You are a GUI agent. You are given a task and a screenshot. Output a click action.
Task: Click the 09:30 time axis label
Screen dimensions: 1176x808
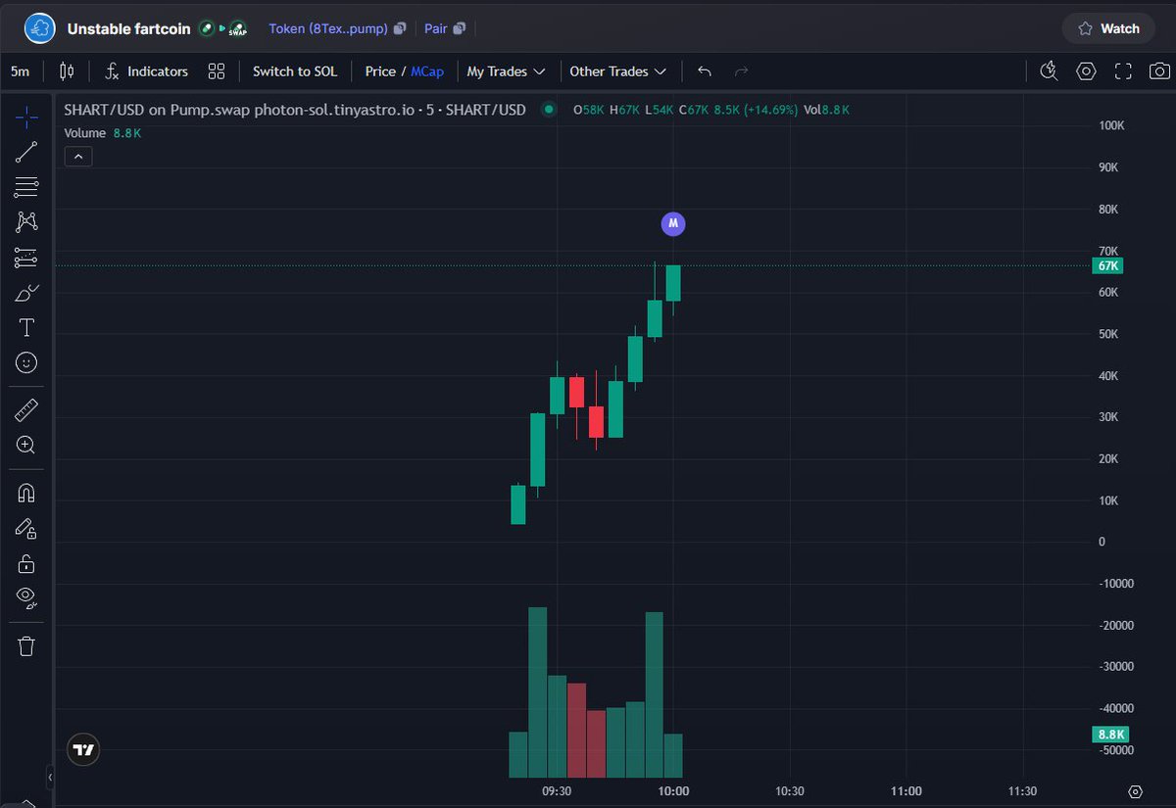(556, 791)
